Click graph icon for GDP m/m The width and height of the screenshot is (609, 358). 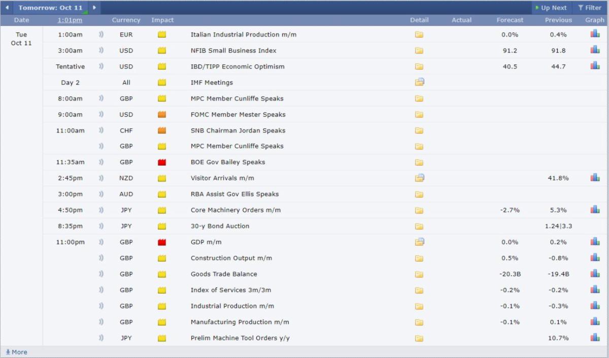(x=595, y=242)
